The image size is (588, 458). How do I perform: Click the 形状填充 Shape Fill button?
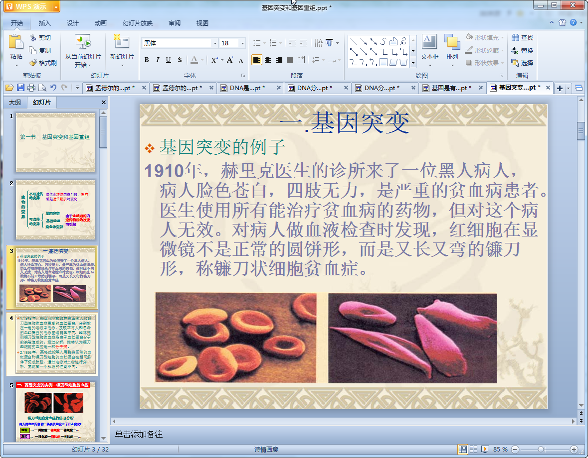point(484,37)
